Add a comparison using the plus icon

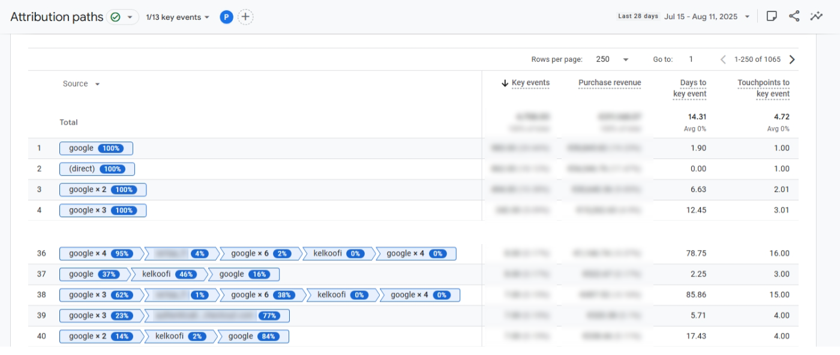click(245, 17)
